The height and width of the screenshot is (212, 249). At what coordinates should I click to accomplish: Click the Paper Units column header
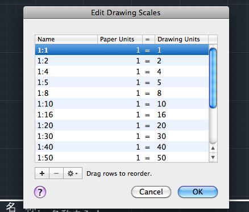(x=120, y=39)
